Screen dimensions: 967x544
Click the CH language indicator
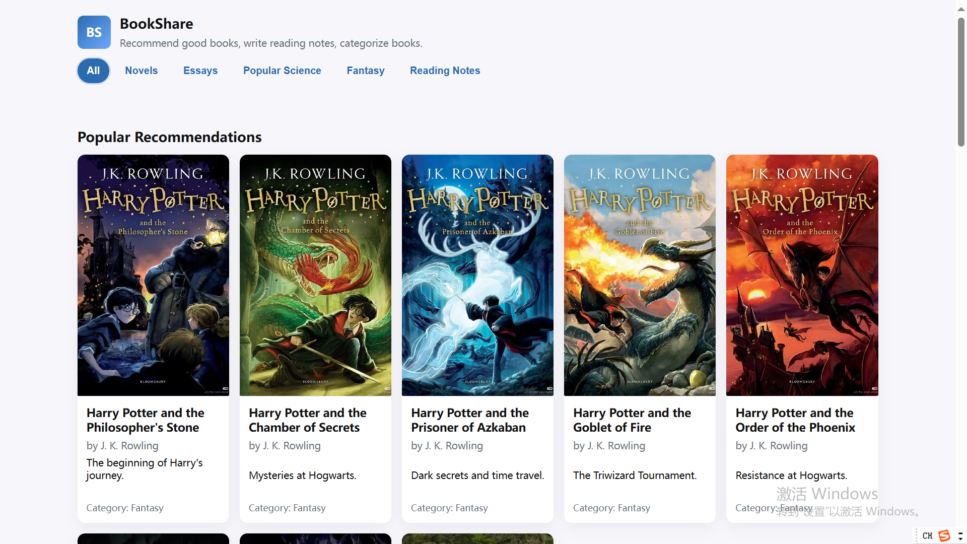click(927, 535)
